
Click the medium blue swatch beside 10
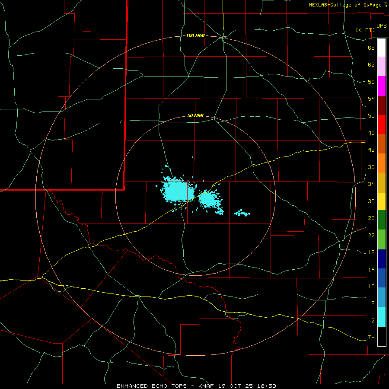coord(382,278)
